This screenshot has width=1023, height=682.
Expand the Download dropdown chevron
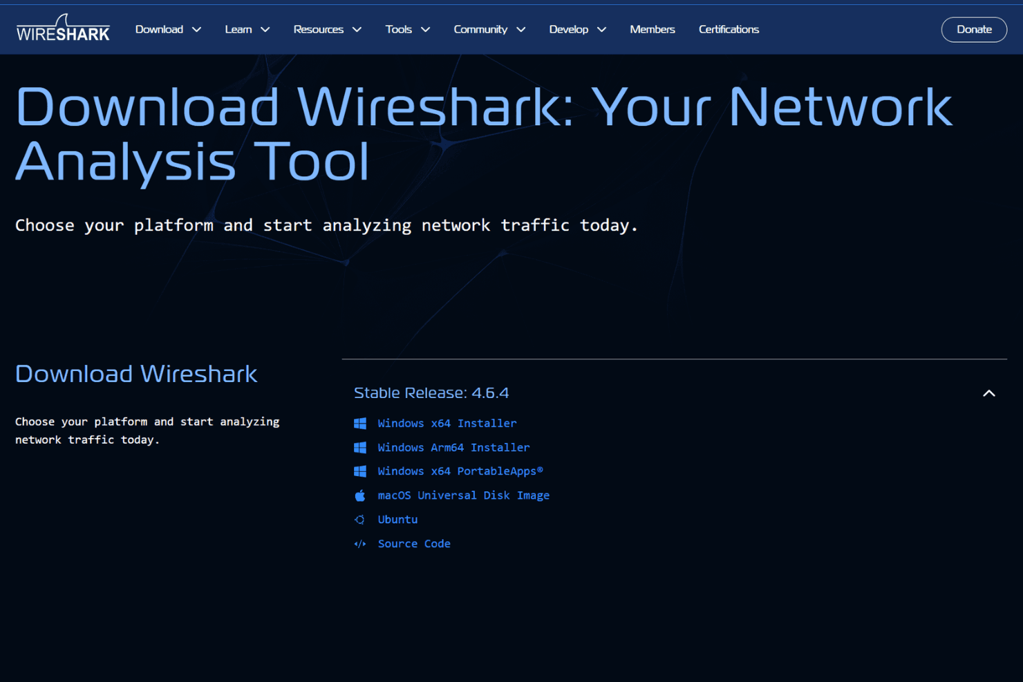click(x=196, y=30)
